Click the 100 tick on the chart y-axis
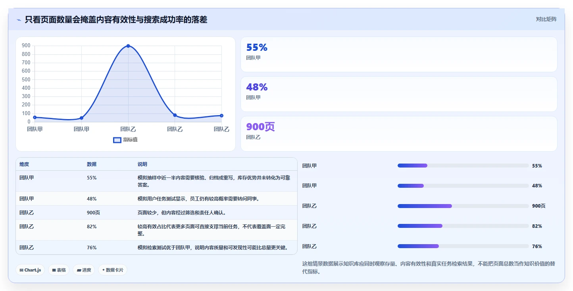This screenshot has height=291, width=573. [x=26, y=113]
